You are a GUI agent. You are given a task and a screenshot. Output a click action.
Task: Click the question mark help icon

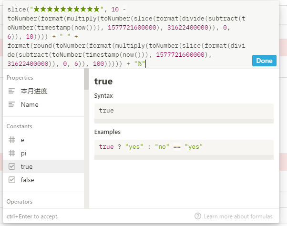pos(198,216)
